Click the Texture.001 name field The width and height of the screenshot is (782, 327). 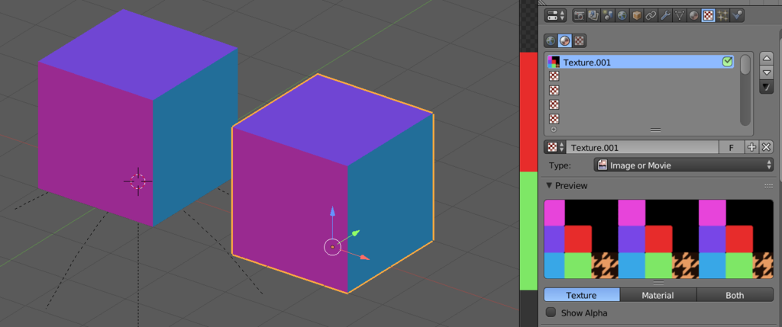[643, 147]
